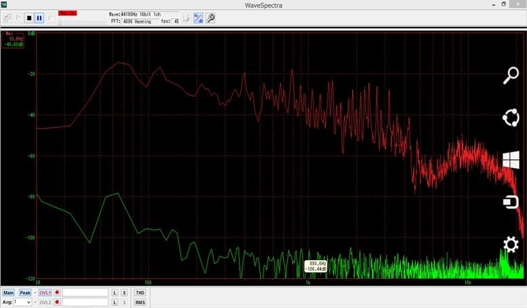Click the red record dot for OVL2
This screenshot has width=527, height=308.
pyautogui.click(x=57, y=303)
